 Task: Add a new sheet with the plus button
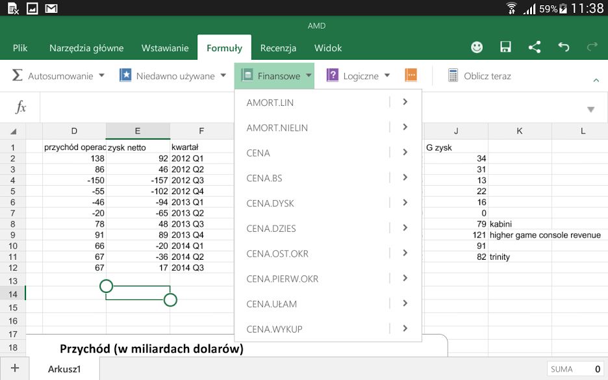tap(14, 368)
